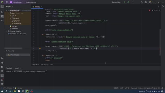Open Yandex Browser from the taskbar

click(x=19, y=91)
